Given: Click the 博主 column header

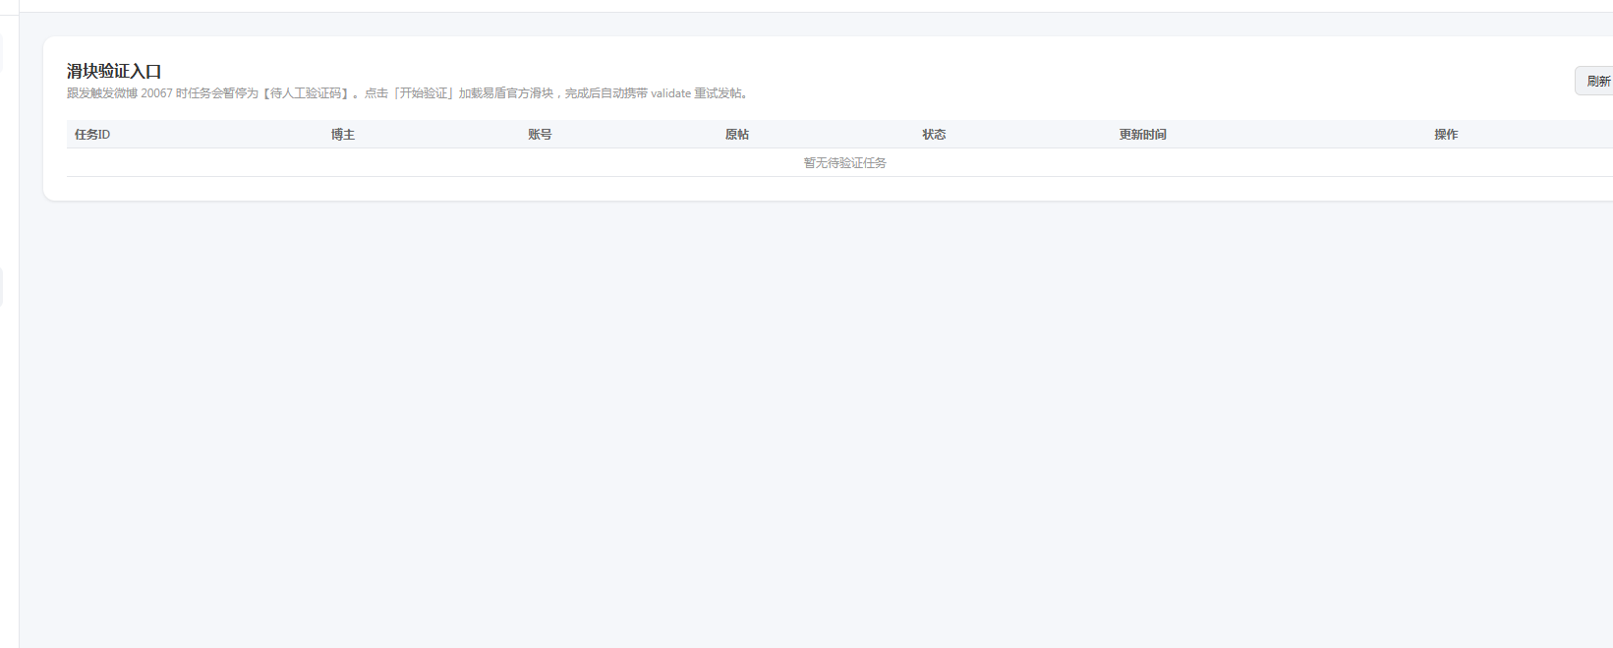Looking at the screenshot, I should pyautogui.click(x=343, y=135).
